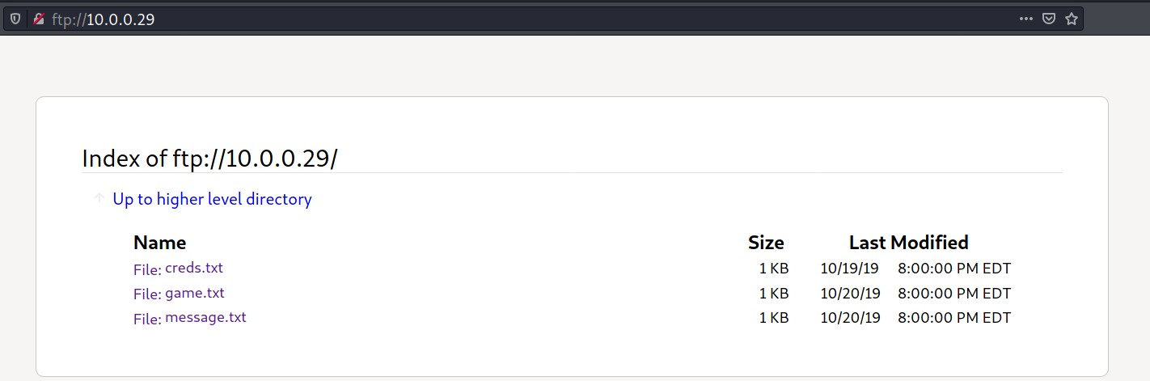Click the 1 KB size of creds.txt
The width and height of the screenshot is (1150, 381).
click(x=773, y=269)
